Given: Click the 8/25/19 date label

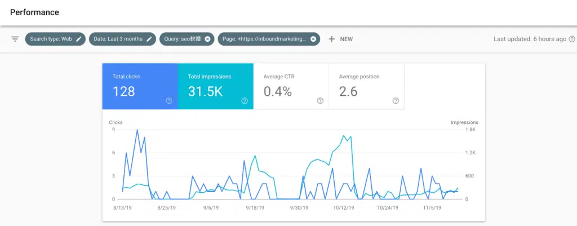Looking at the screenshot, I should [x=166, y=207].
